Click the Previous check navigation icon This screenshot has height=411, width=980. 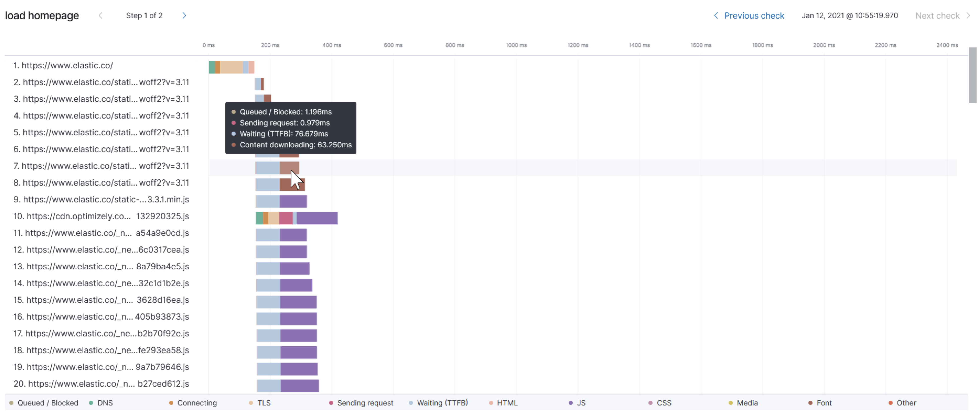point(714,15)
